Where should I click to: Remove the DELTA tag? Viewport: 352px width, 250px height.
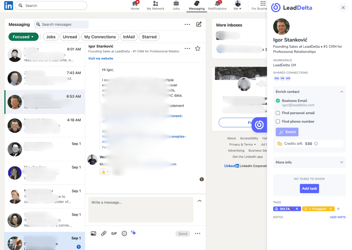(x=297, y=209)
